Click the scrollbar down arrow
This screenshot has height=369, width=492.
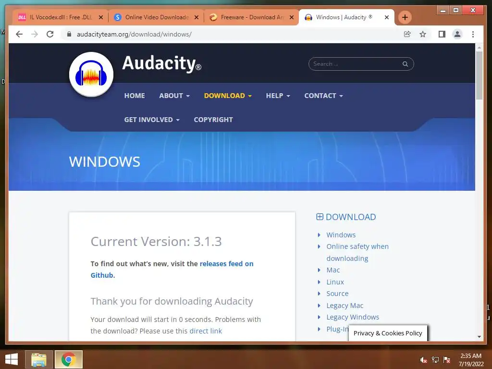pos(479,337)
